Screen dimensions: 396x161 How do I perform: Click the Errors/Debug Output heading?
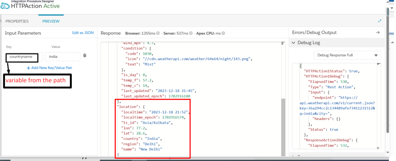coord(314,32)
